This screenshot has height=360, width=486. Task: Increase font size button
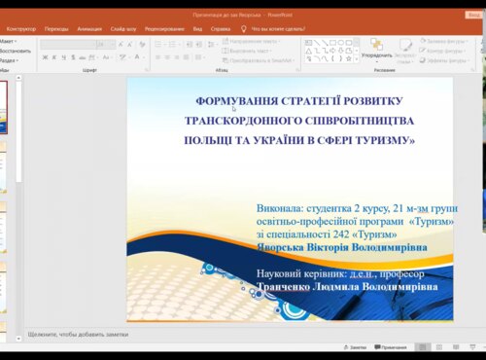coord(121,44)
